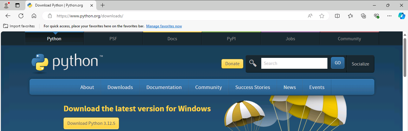Click the GO search button

point(338,63)
